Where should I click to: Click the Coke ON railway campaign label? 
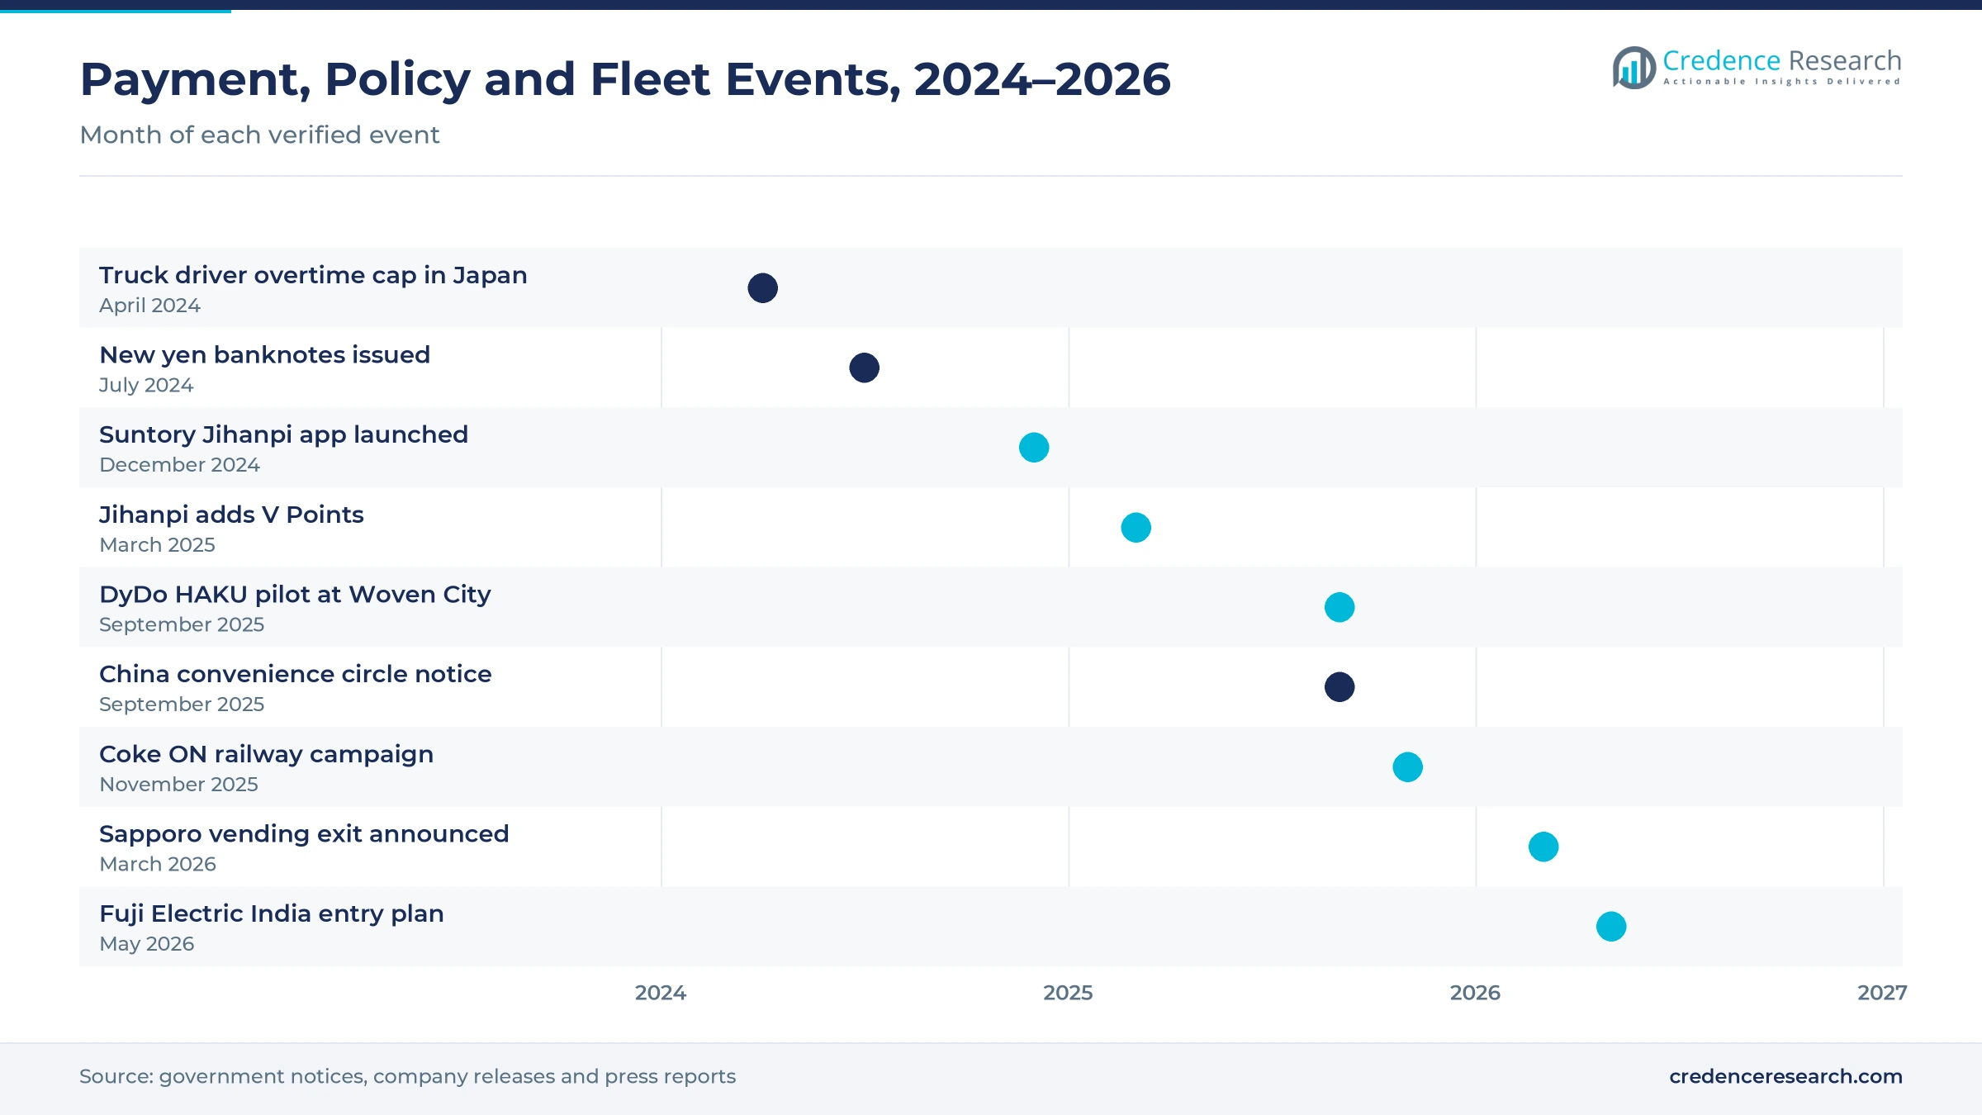[x=266, y=754]
